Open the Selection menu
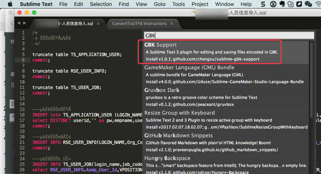 (x=101, y=4)
